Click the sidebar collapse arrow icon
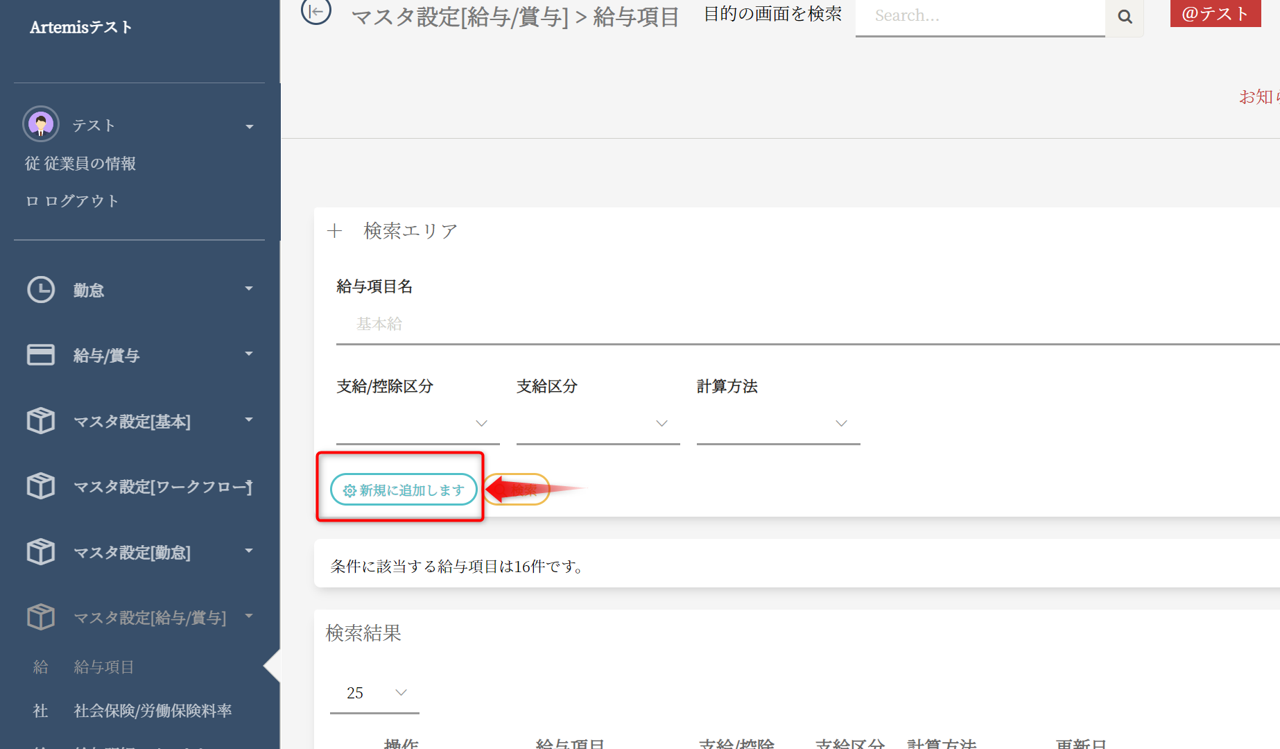This screenshot has width=1280, height=749. 315,11
